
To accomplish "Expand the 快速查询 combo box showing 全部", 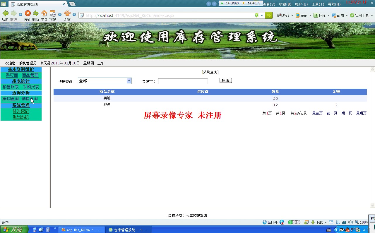I will tap(105, 81).
